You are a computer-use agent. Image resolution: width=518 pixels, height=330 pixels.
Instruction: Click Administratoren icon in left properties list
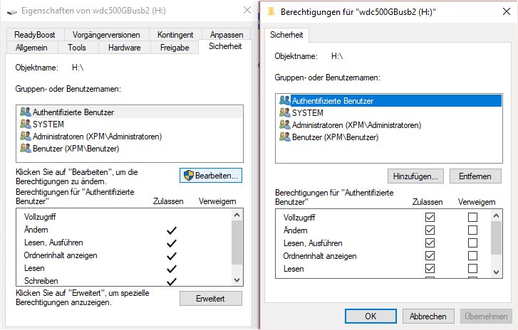[x=26, y=136]
